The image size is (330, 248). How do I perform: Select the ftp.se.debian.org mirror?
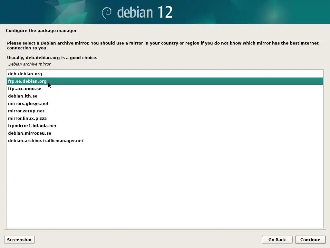pyautogui.click(x=165, y=81)
